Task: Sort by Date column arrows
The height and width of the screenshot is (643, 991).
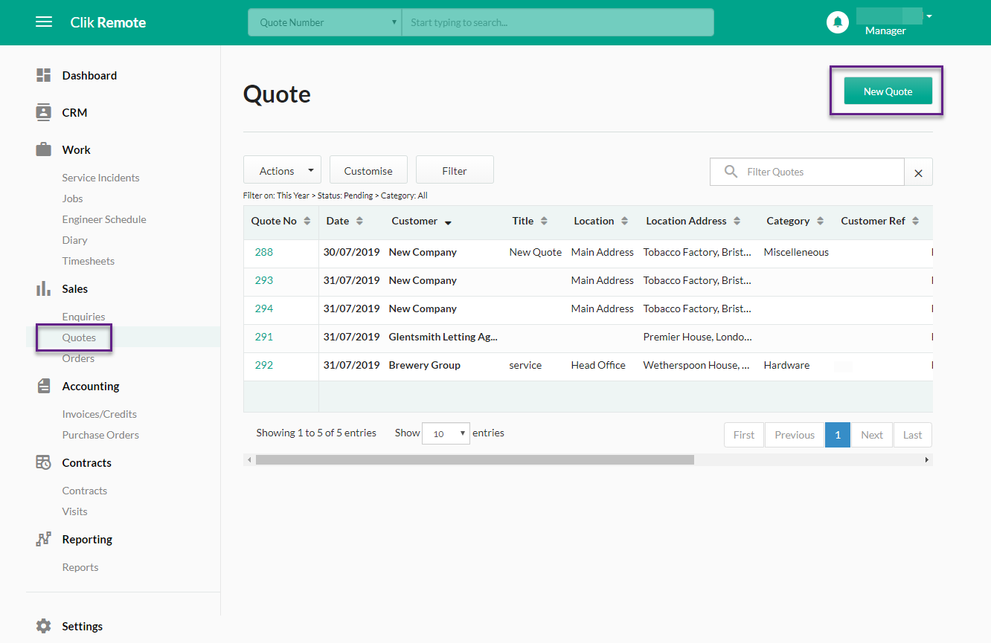Action: (359, 221)
